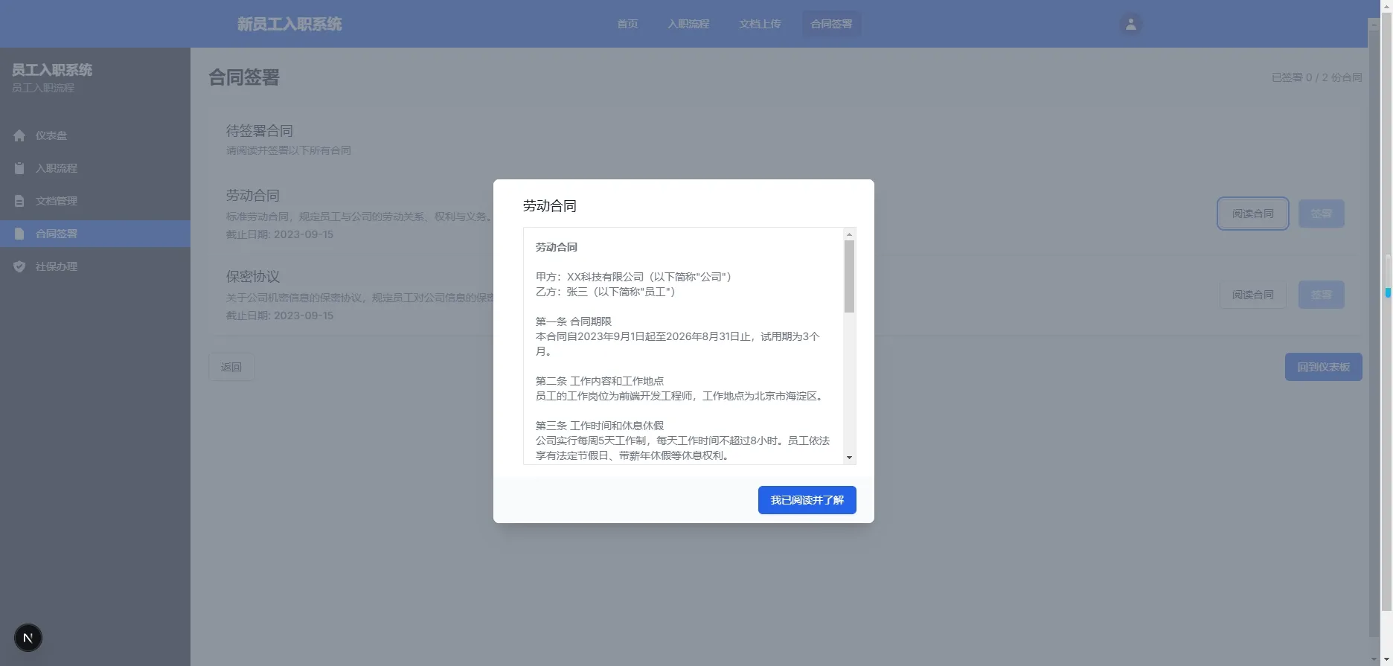
Task: Click 阅读合同 for 保密协议
Action: pyautogui.click(x=1253, y=295)
